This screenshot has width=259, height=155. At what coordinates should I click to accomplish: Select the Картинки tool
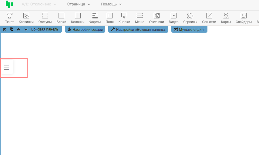(26, 18)
